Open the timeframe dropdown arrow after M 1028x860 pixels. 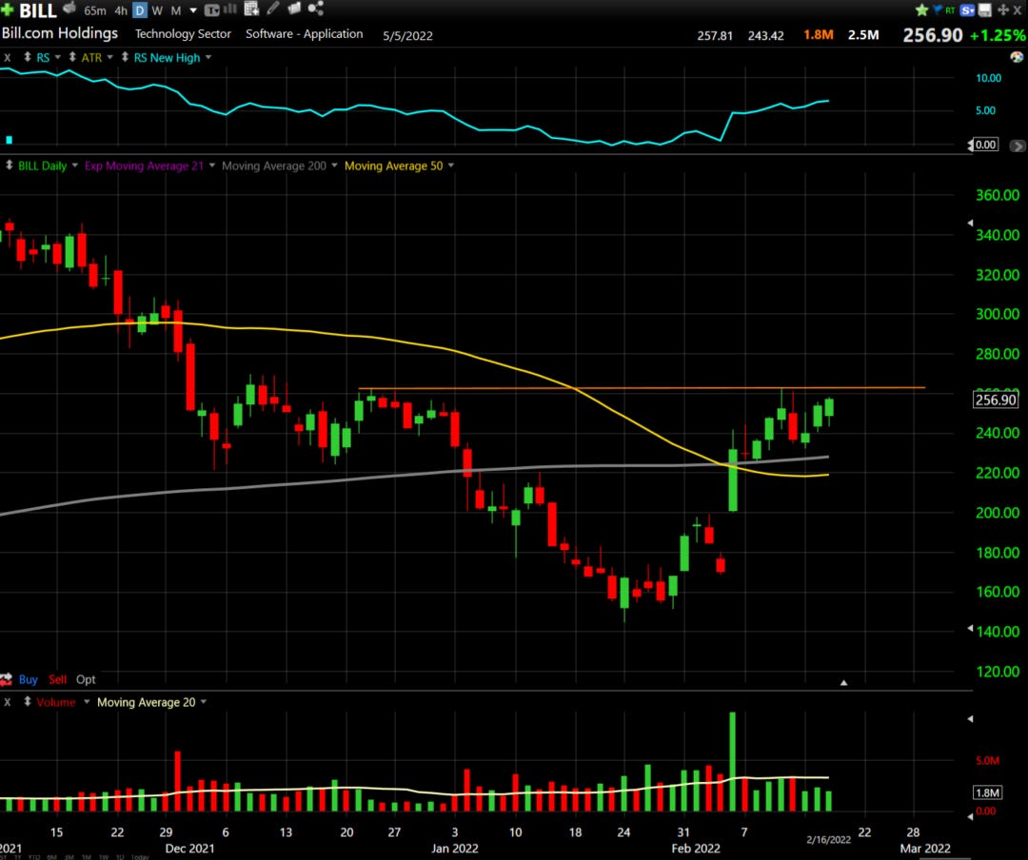[x=192, y=10]
